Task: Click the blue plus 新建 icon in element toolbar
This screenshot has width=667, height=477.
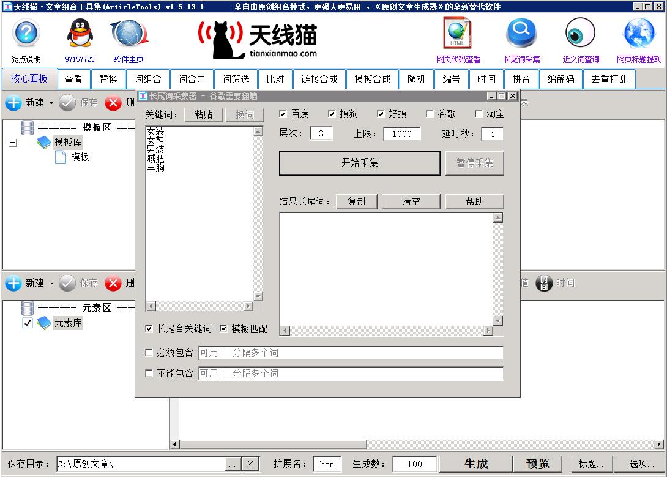Action: click(13, 283)
